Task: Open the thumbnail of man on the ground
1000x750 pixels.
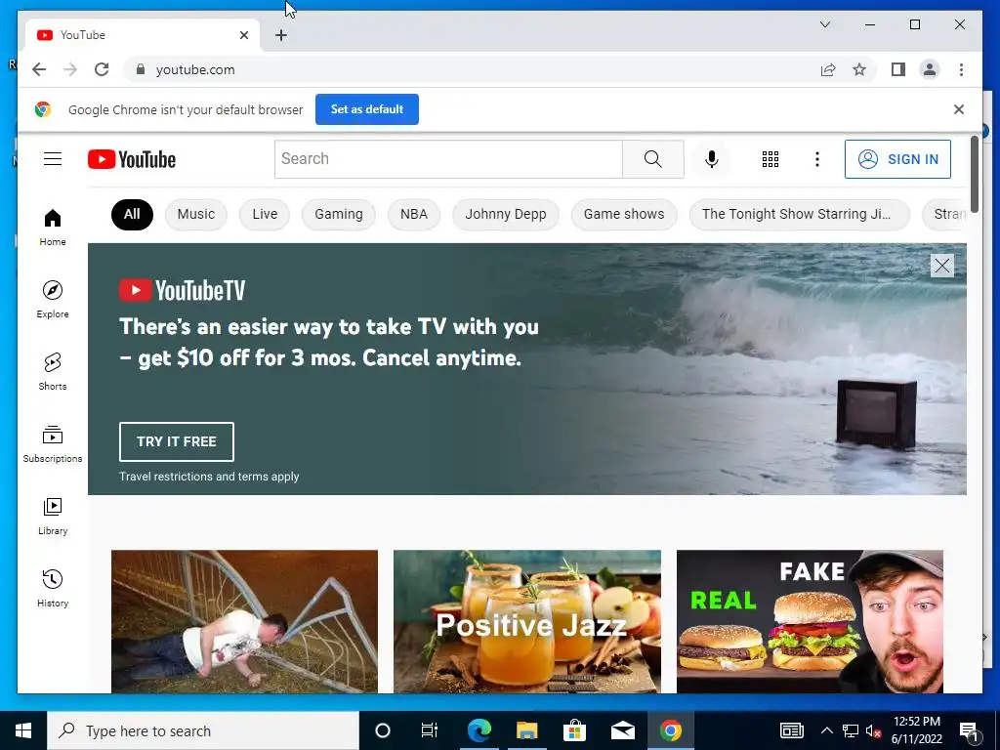Action: click(x=244, y=622)
